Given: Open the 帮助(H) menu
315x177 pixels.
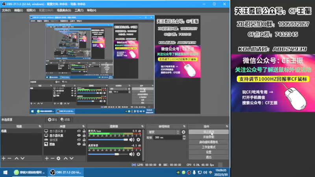Looking at the screenshot, I should (92, 10).
